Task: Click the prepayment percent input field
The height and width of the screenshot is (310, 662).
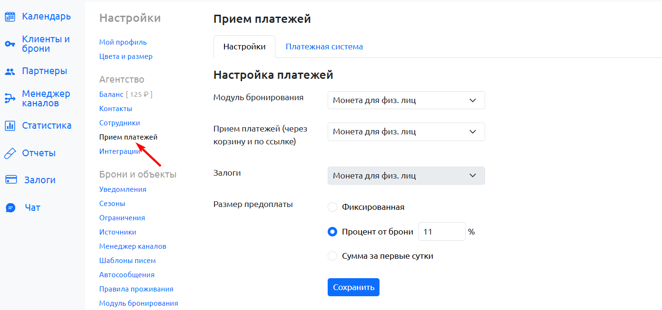Action: point(441,232)
